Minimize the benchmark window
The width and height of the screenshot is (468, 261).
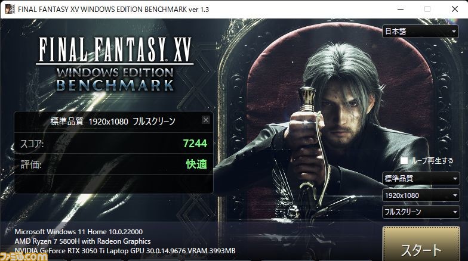[x=401, y=9]
